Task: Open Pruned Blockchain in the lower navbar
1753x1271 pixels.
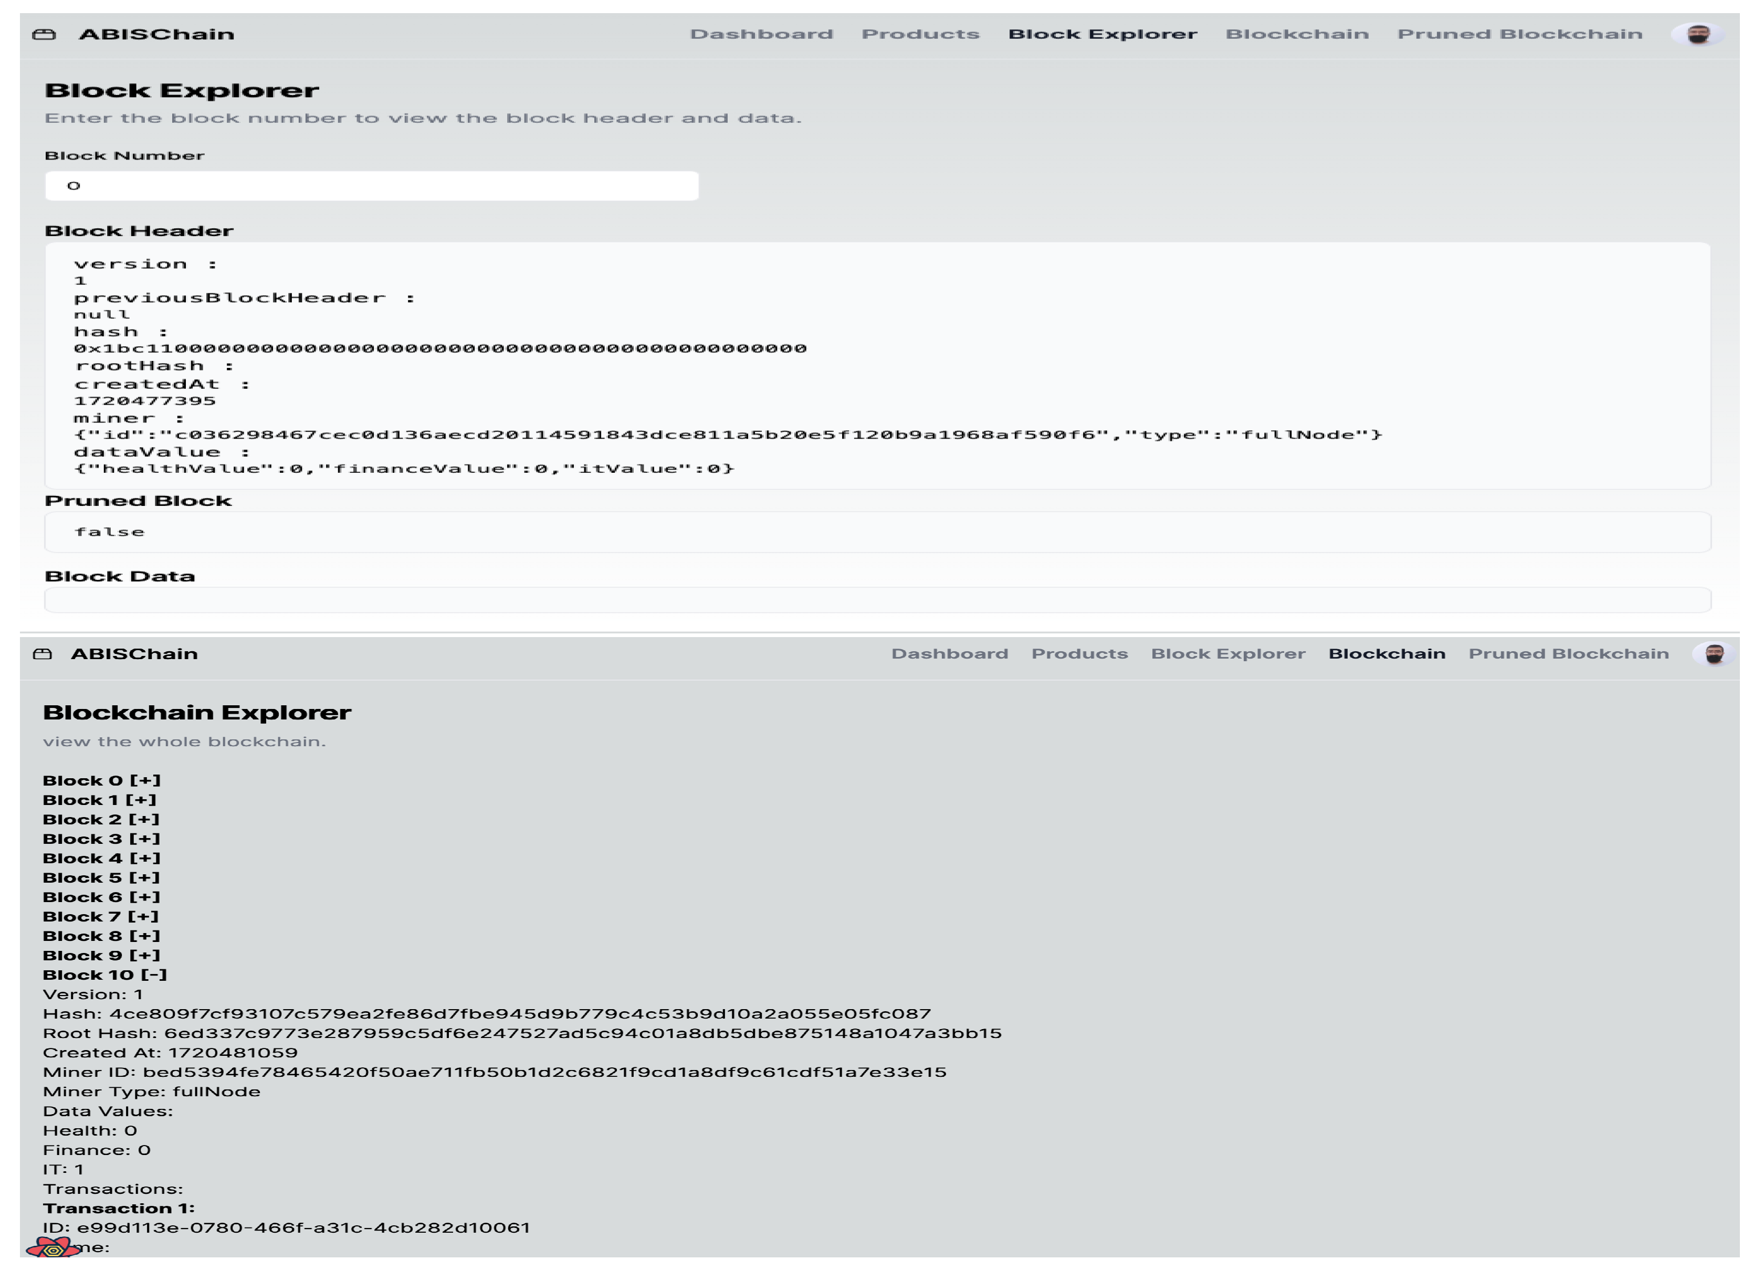Action: (1568, 654)
